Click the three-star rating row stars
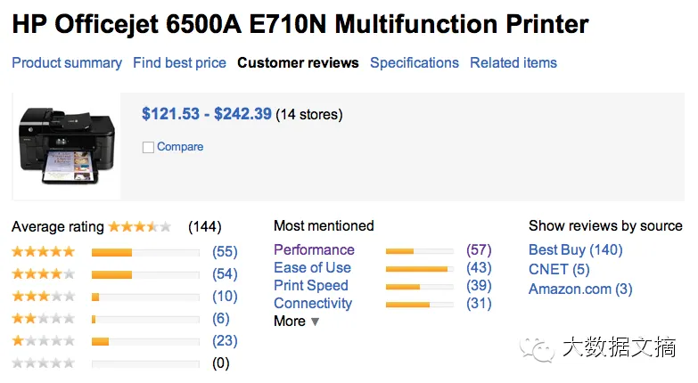The height and width of the screenshot is (383, 698). click(43, 297)
